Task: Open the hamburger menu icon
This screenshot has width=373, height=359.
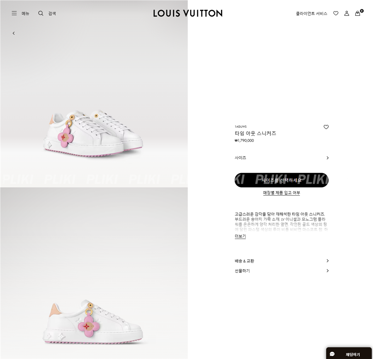Action: pos(14,13)
